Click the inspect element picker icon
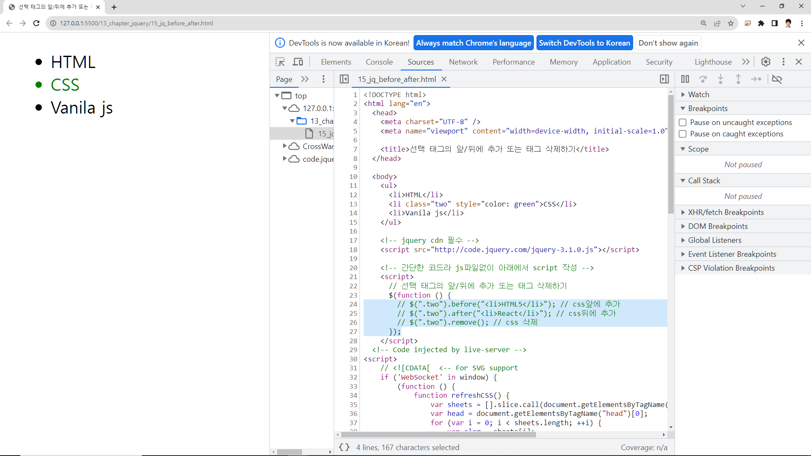Image resolution: width=811 pixels, height=456 pixels. pos(280,62)
